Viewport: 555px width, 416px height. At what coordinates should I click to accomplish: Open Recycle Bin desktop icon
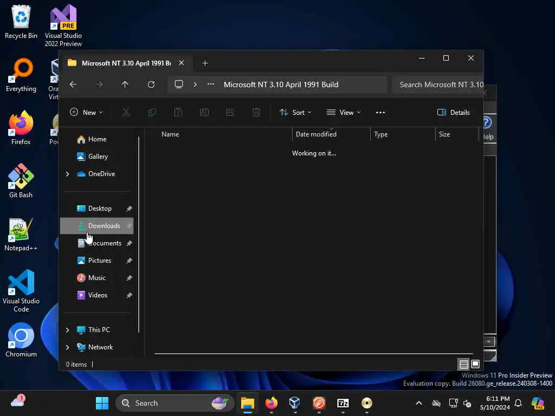click(21, 22)
